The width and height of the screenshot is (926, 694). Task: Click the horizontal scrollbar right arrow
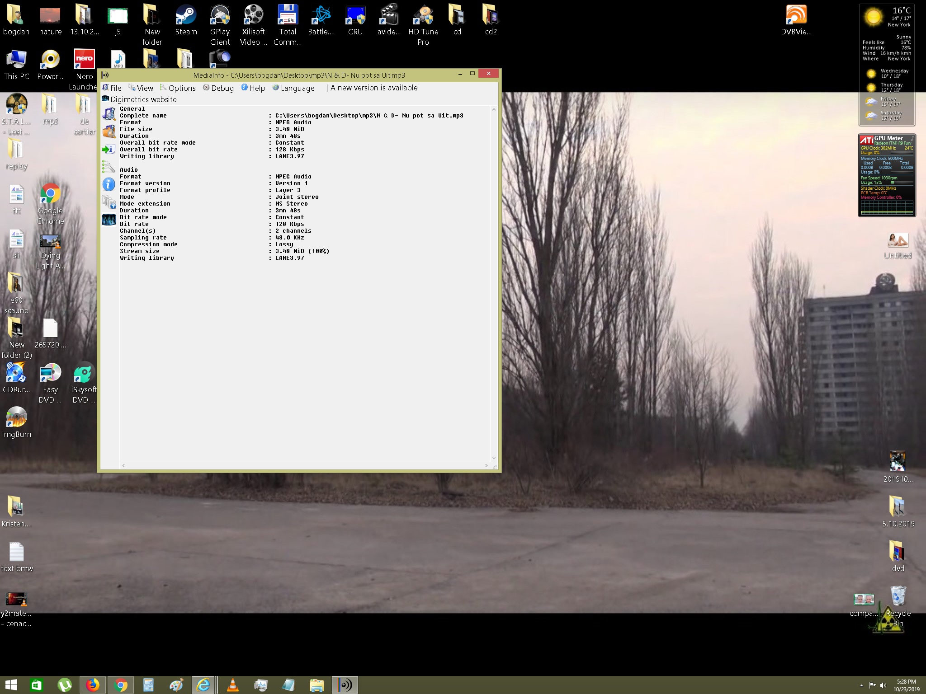tap(487, 465)
